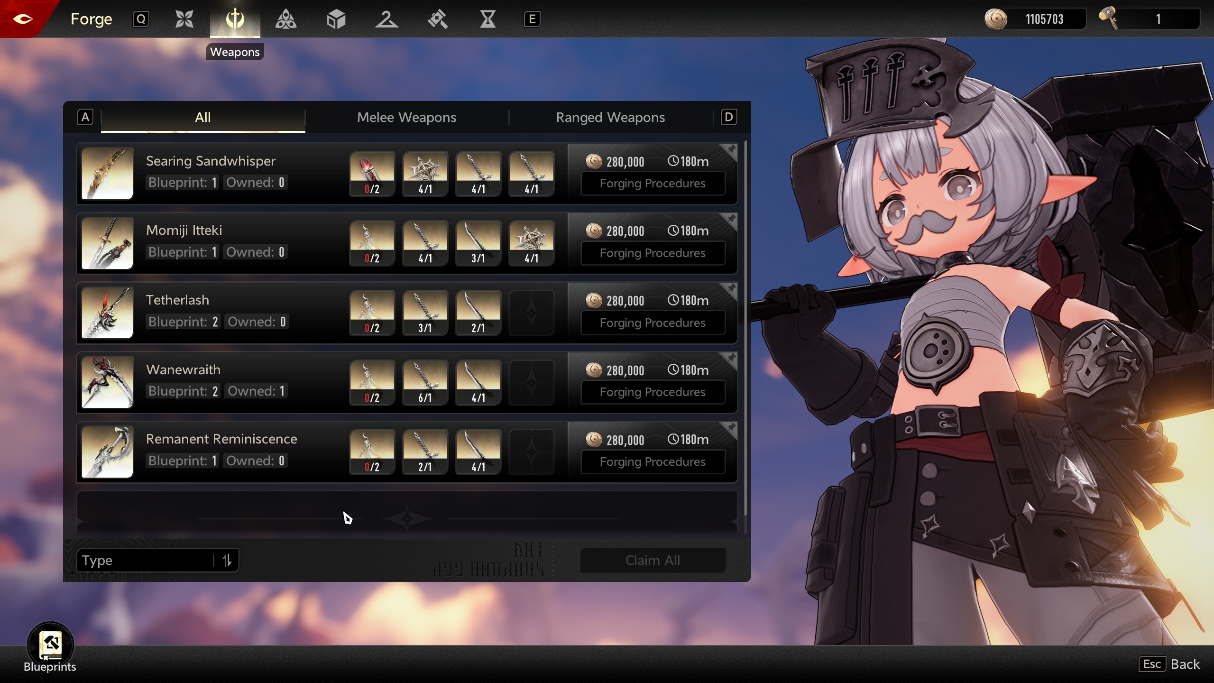
Task: Open Forging Procedures for Momiji Itteki
Action: (653, 253)
